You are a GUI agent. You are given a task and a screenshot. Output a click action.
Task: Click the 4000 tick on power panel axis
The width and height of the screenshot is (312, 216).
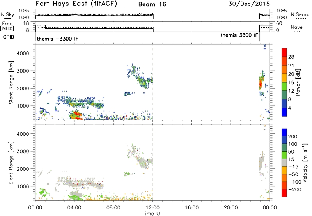[23, 53]
